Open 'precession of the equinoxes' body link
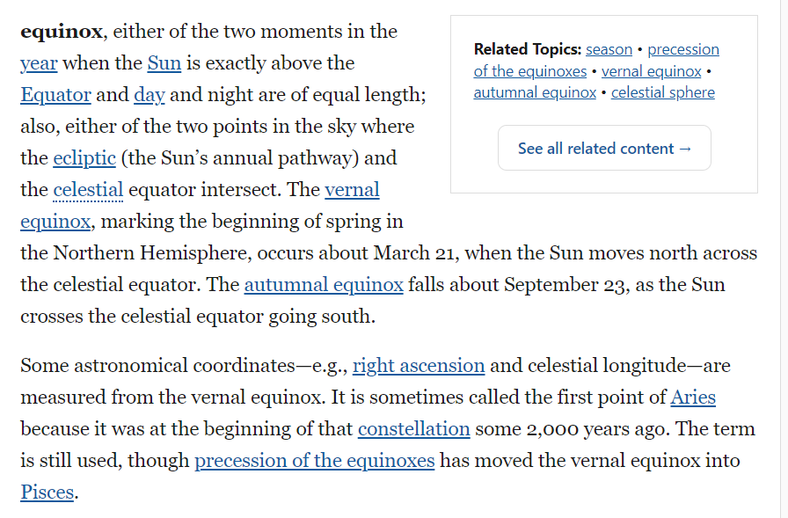Screen dimensions: 788x518 point(315,461)
